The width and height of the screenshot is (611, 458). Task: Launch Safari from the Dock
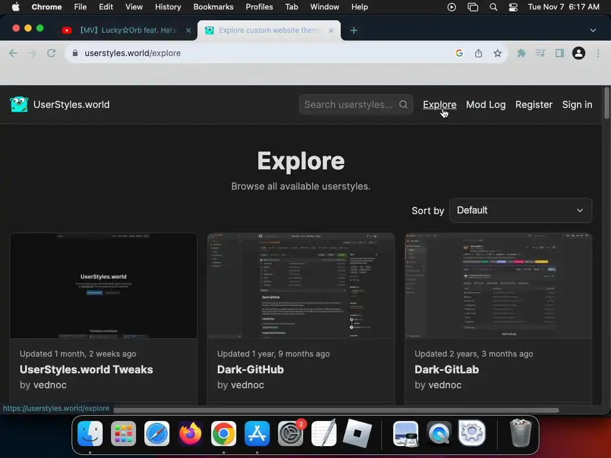[x=157, y=434]
